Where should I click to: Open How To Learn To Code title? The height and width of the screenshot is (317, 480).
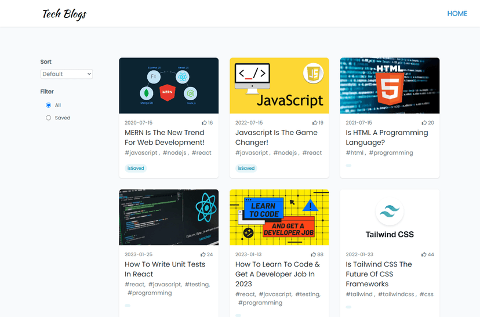coord(277,274)
